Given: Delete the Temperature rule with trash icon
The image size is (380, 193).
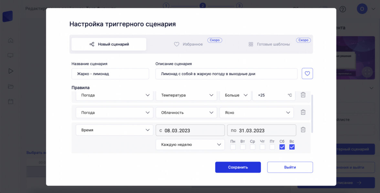Looking at the screenshot, I should [x=303, y=95].
